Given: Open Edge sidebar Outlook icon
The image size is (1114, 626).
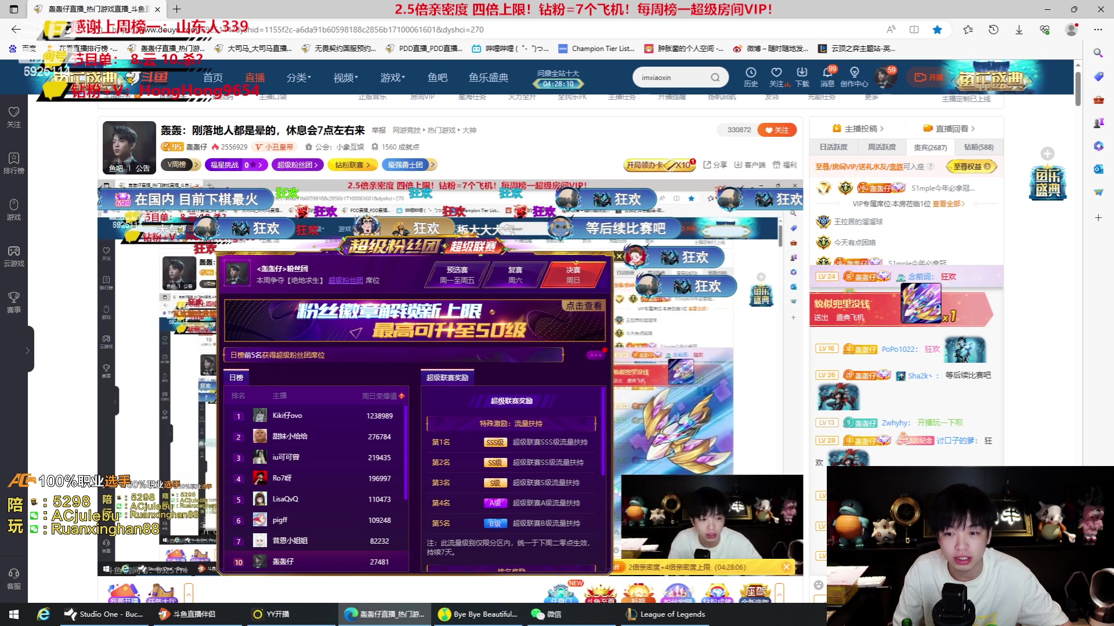Looking at the screenshot, I should 1098,169.
